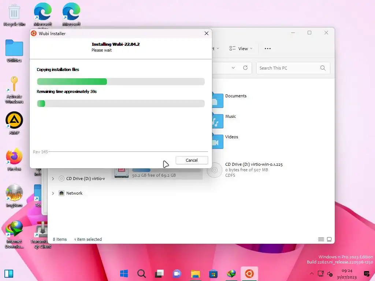Open the View menu in File Explorer
The height and width of the screenshot is (281, 375).
point(241,49)
